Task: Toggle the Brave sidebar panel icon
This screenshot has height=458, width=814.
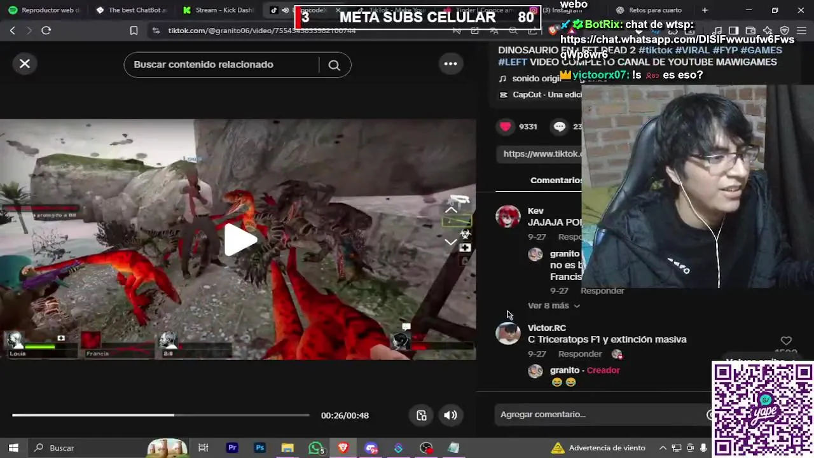Action: [733, 31]
